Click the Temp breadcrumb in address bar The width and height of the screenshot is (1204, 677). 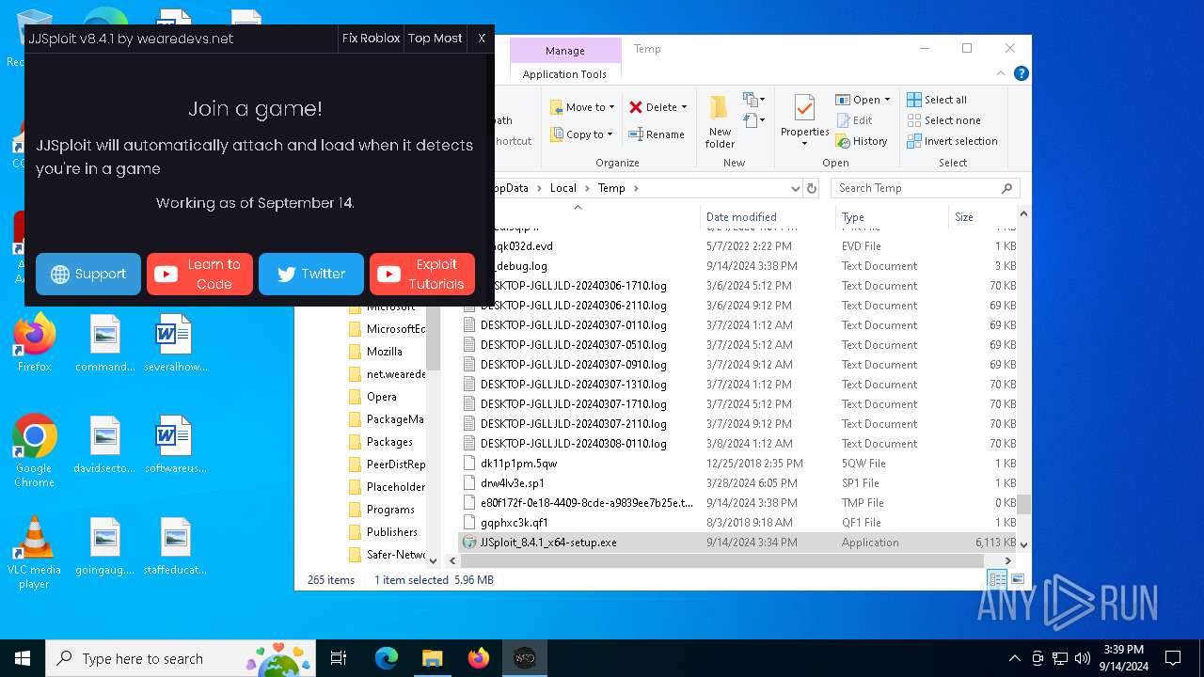click(611, 188)
